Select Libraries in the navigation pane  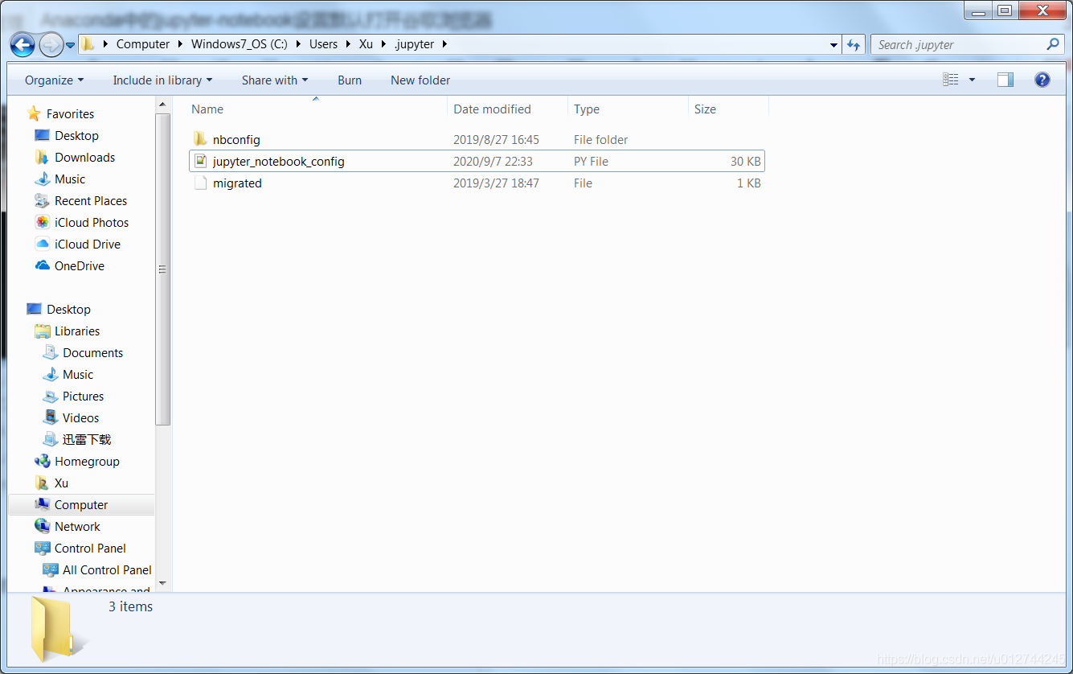77,331
